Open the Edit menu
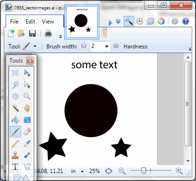The height and width of the screenshot is (181, 196). pyautogui.click(x=30, y=22)
